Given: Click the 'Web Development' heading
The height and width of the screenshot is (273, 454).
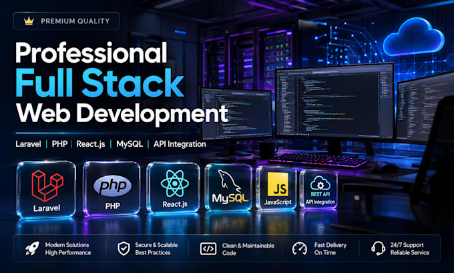Looking at the screenshot, I should [x=122, y=113].
